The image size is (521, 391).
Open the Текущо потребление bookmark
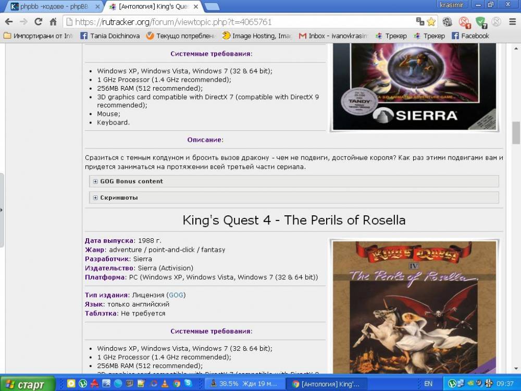click(181, 35)
